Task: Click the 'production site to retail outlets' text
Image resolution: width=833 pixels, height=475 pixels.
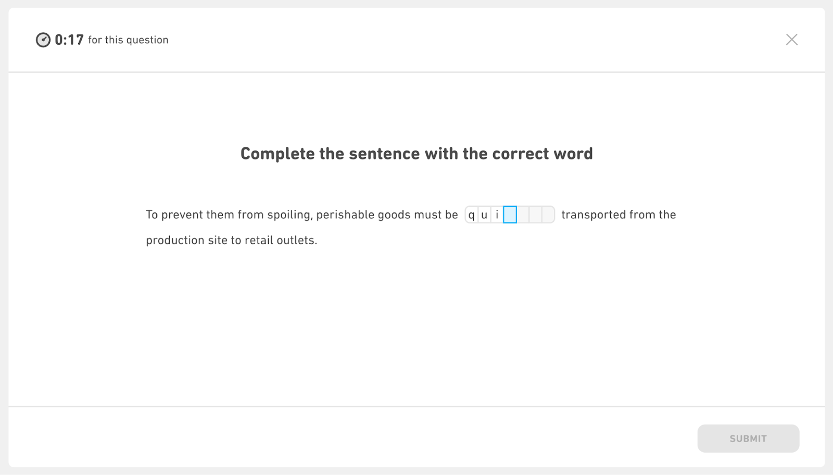Action: (x=231, y=240)
